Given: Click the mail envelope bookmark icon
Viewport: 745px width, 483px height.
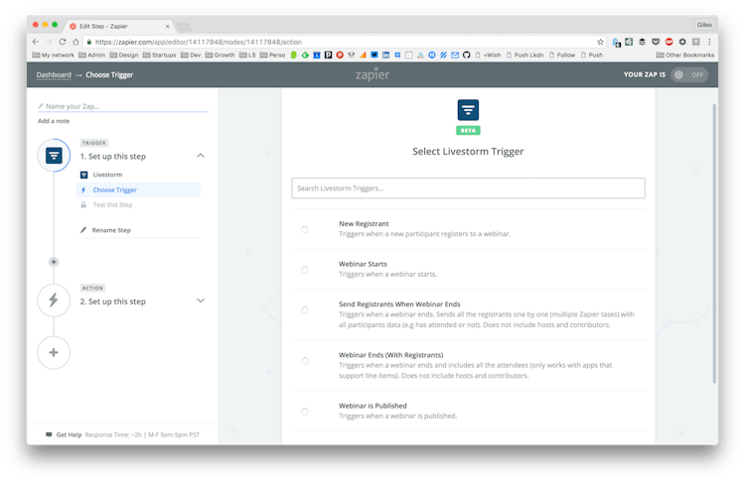Looking at the screenshot, I should click(455, 55).
